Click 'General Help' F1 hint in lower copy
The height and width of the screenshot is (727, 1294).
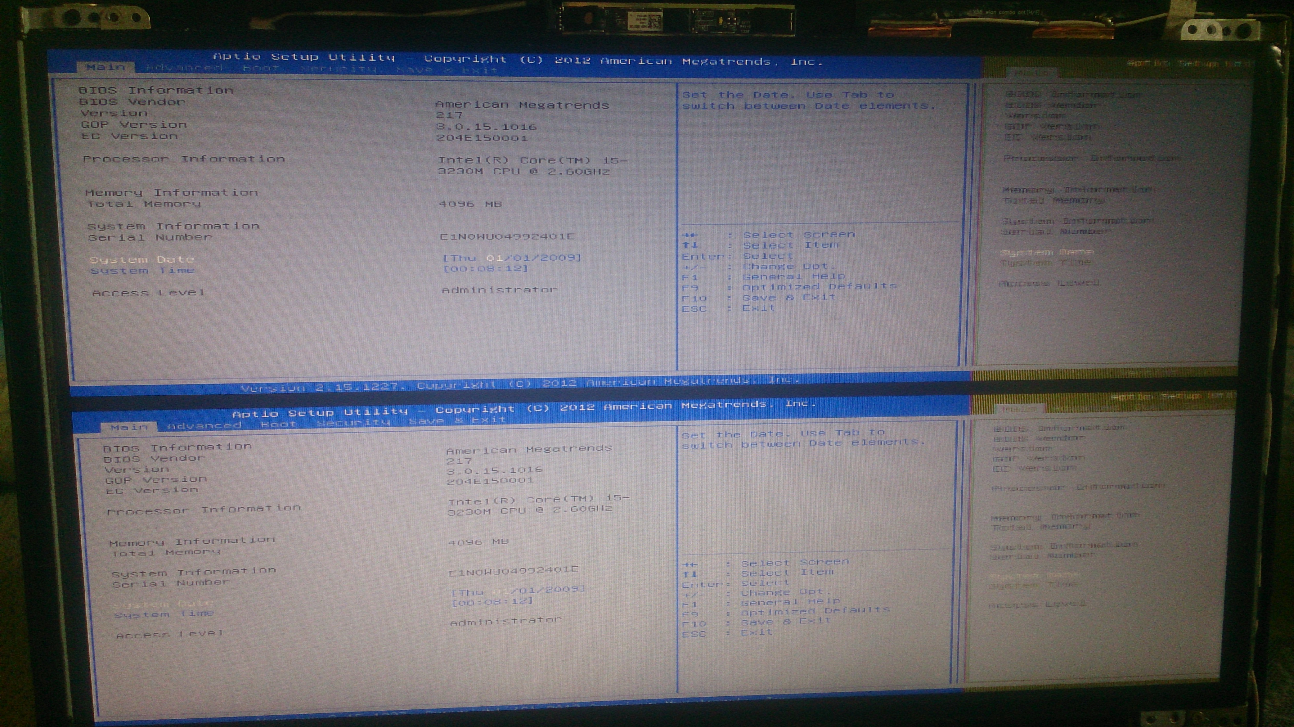(x=790, y=601)
